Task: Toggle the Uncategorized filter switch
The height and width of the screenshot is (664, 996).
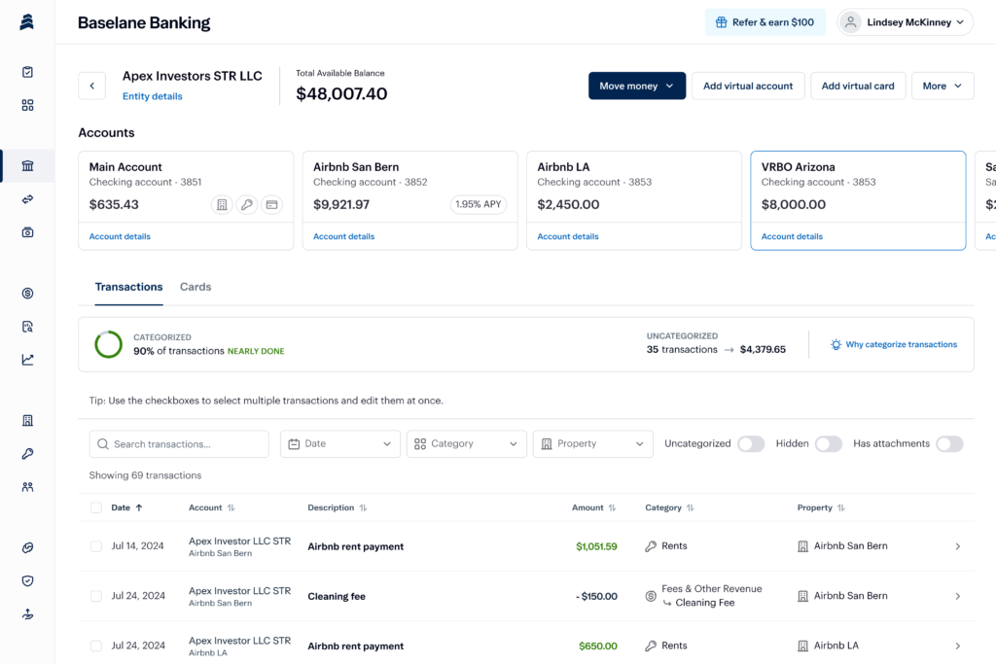Action: pos(751,443)
